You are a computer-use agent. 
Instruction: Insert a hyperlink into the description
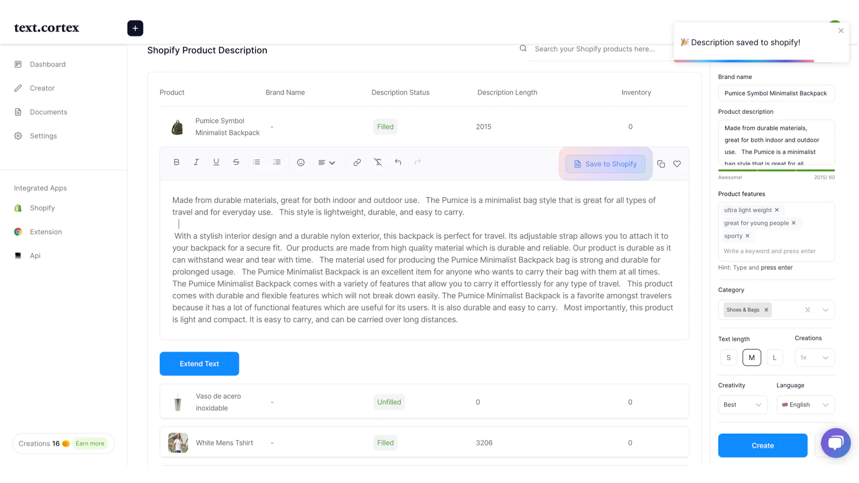(x=357, y=163)
